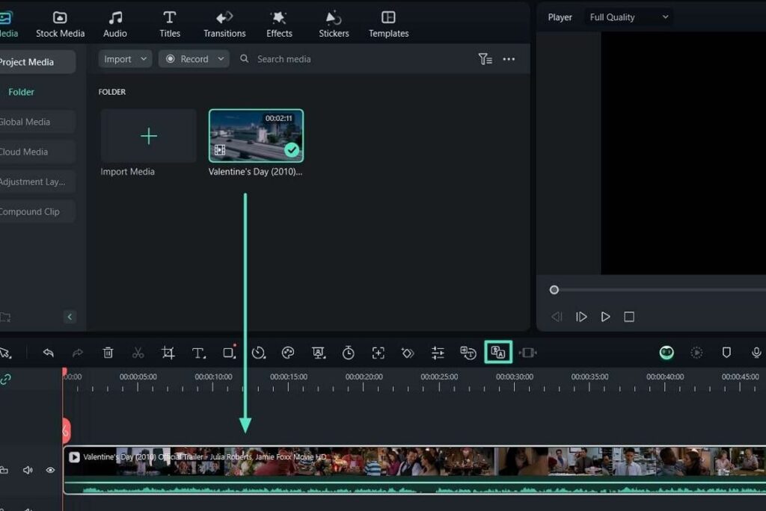Viewport: 766px width, 511px height.
Task: Select the Folder item in sidebar
Action: click(22, 92)
